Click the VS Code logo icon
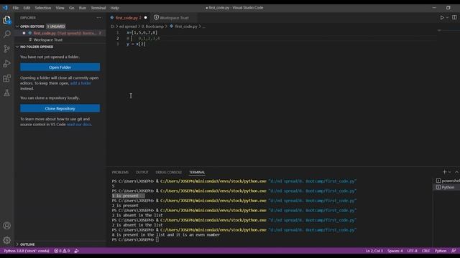This screenshot has height=258, width=460. pyautogui.click(x=5, y=8)
